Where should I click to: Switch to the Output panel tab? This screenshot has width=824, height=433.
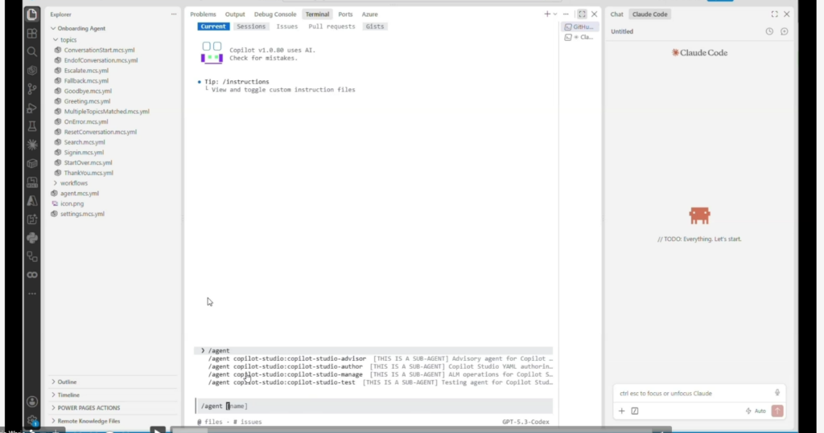click(x=235, y=14)
